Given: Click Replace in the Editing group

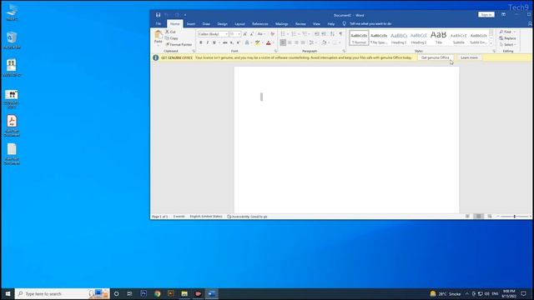Looking at the screenshot, I should [x=508, y=38].
